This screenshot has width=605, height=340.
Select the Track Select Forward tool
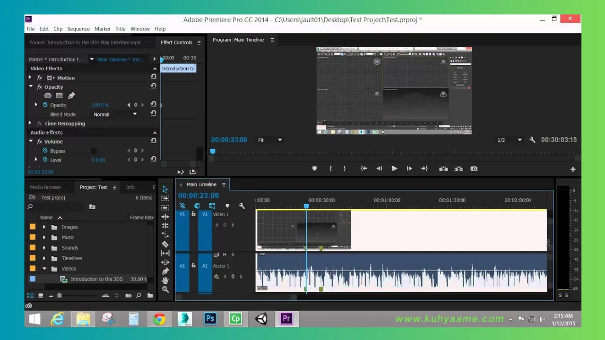click(165, 198)
